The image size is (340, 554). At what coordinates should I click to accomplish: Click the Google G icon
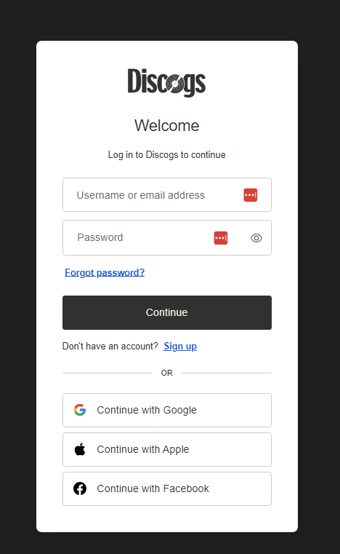click(80, 410)
